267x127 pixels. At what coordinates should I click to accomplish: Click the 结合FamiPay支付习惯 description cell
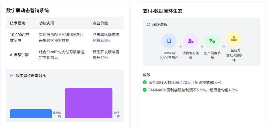pos(62,55)
